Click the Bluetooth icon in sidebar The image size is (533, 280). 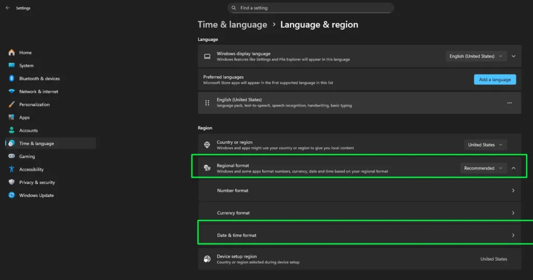coord(11,78)
